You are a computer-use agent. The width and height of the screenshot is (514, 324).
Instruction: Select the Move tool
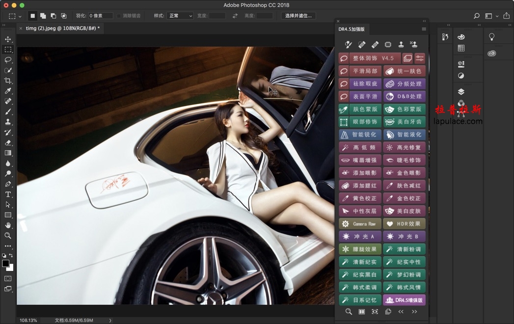click(x=8, y=39)
